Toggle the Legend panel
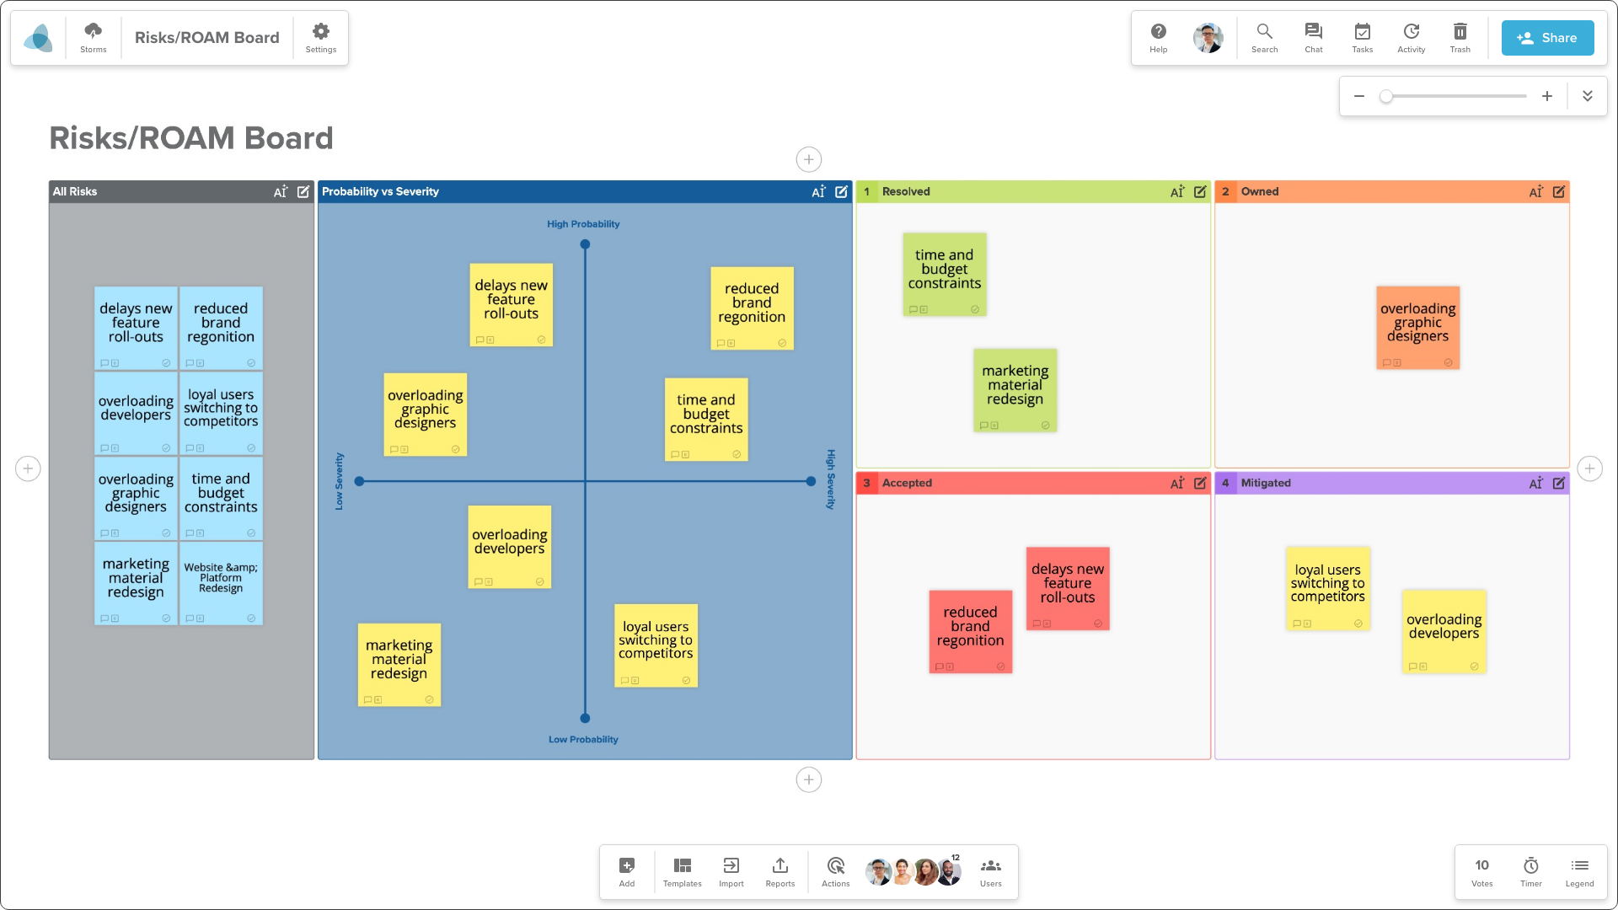The height and width of the screenshot is (910, 1618). point(1579,872)
